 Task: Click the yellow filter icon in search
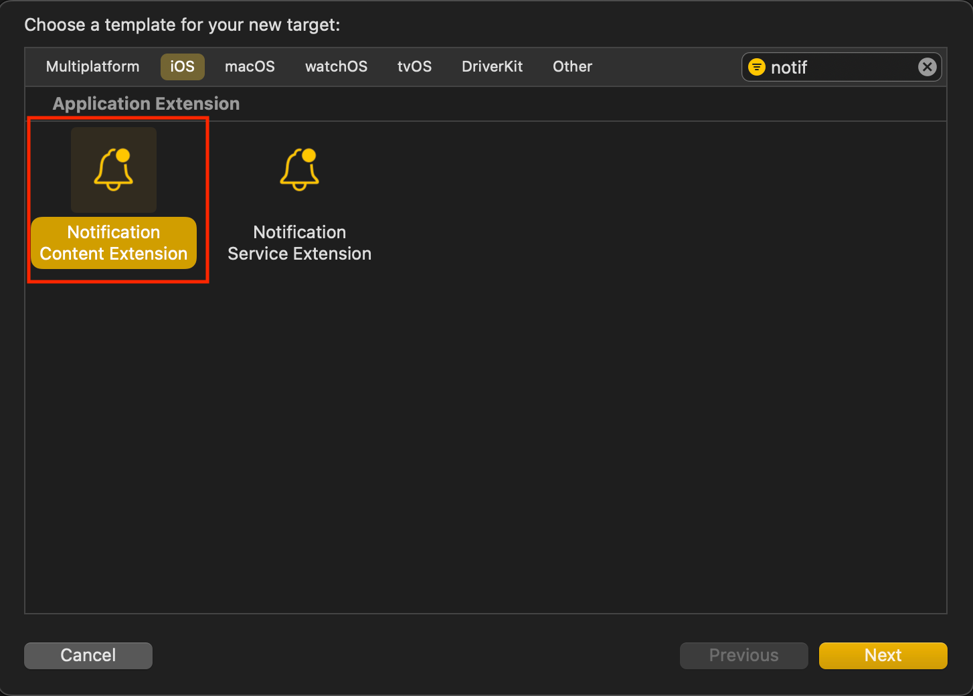pyautogui.click(x=757, y=67)
